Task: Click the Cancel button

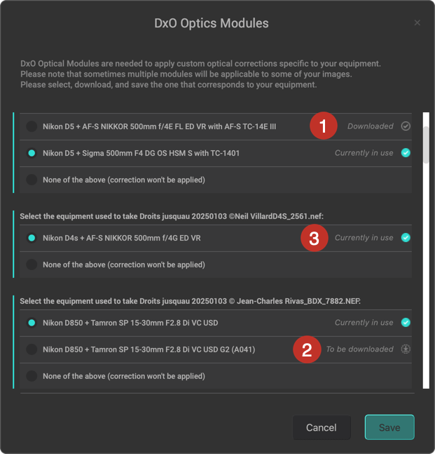Action: point(322,427)
